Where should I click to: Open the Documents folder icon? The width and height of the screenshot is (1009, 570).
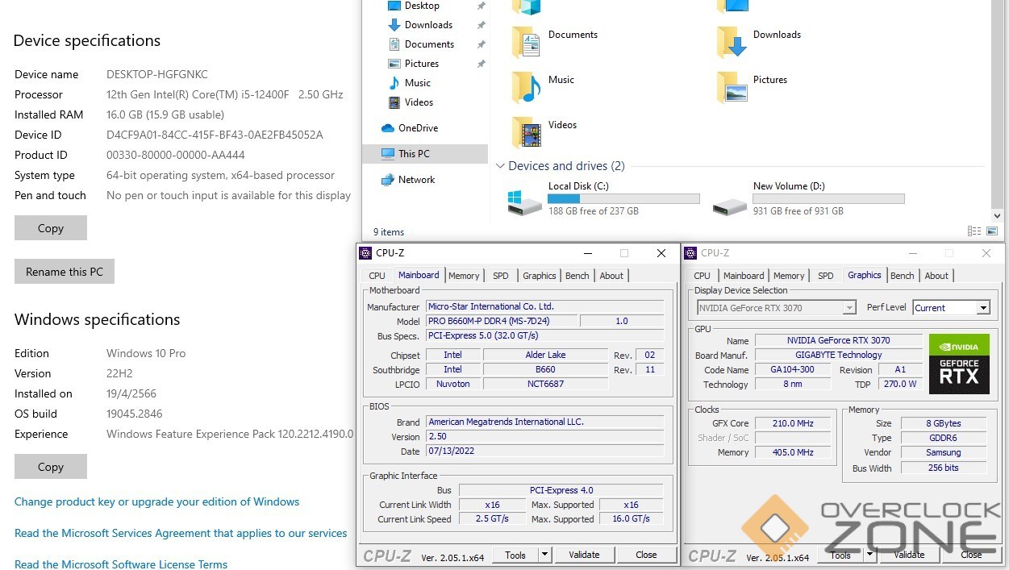click(527, 42)
